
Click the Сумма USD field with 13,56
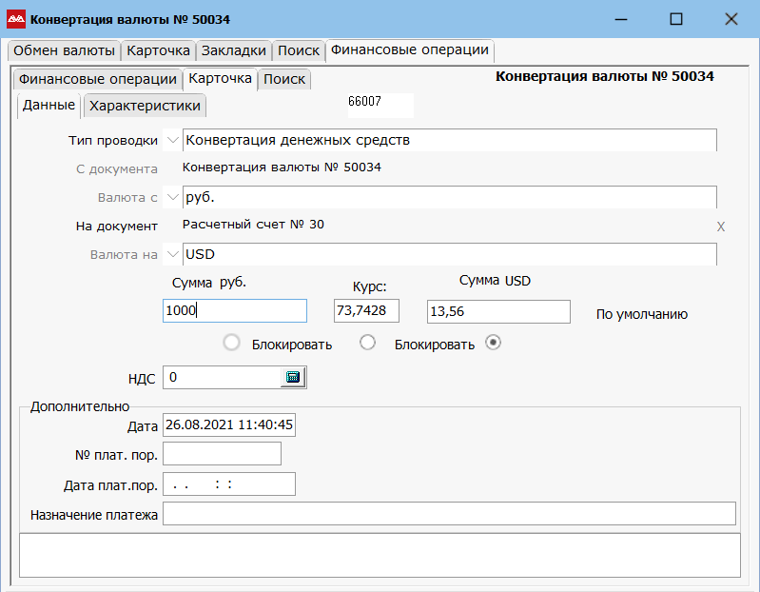498,311
